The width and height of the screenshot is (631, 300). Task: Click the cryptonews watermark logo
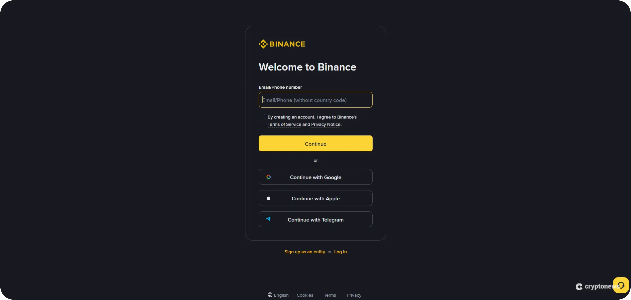pyautogui.click(x=580, y=287)
